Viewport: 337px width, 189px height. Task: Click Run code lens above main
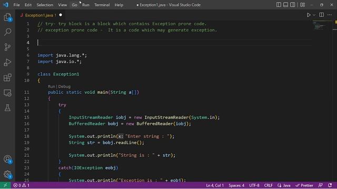point(52,86)
